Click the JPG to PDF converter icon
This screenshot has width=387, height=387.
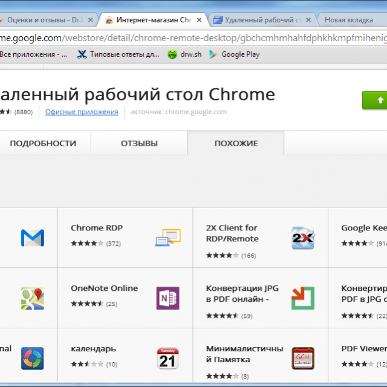coord(303,298)
